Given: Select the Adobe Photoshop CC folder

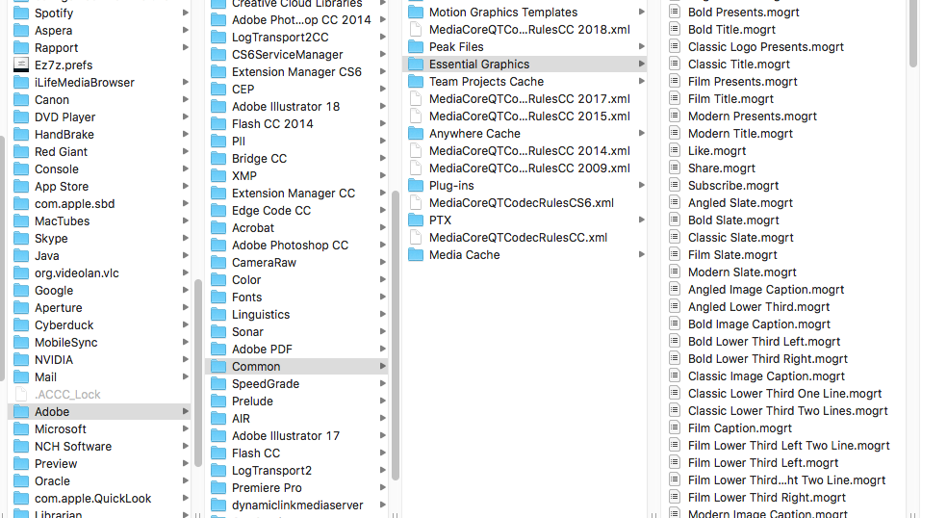Looking at the screenshot, I should pyautogui.click(x=297, y=246).
